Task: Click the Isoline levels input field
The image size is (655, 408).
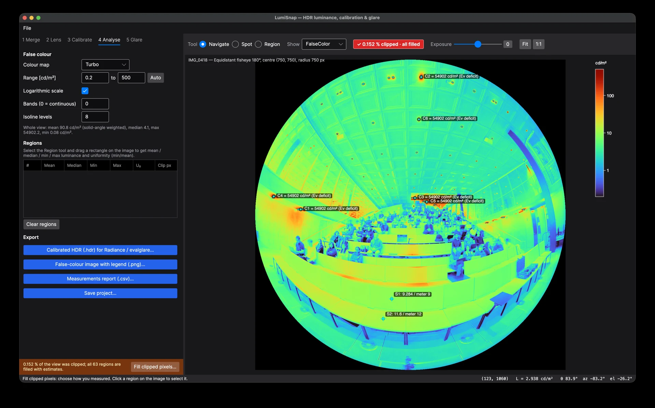Action: [x=95, y=117]
